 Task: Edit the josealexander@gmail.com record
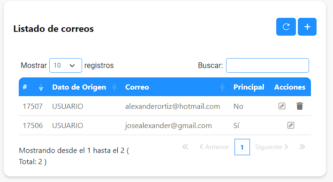coord(291,125)
